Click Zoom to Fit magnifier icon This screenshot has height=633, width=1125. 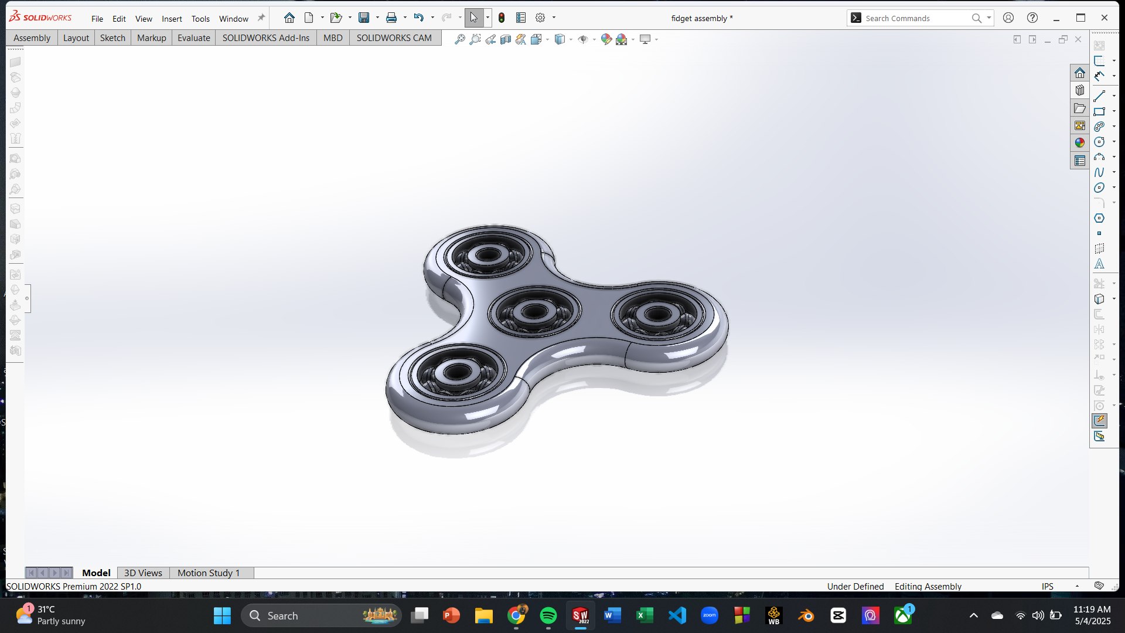click(460, 39)
